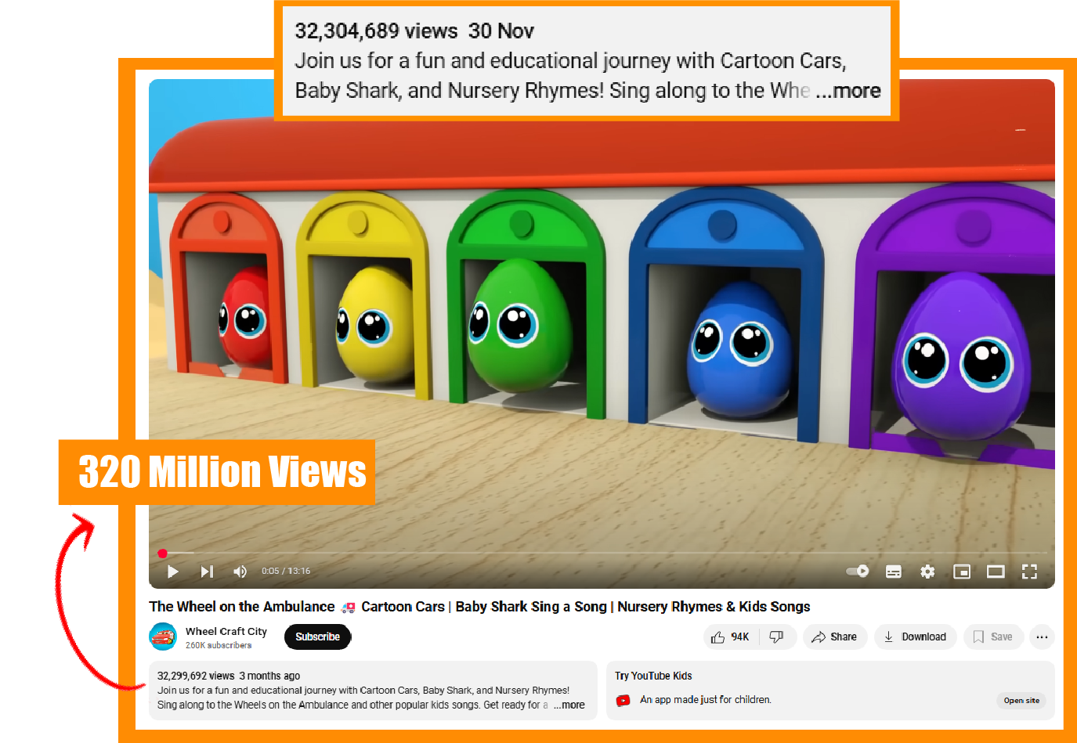Screen dimensions: 1077x743
Task: Download the video
Action: (x=916, y=637)
